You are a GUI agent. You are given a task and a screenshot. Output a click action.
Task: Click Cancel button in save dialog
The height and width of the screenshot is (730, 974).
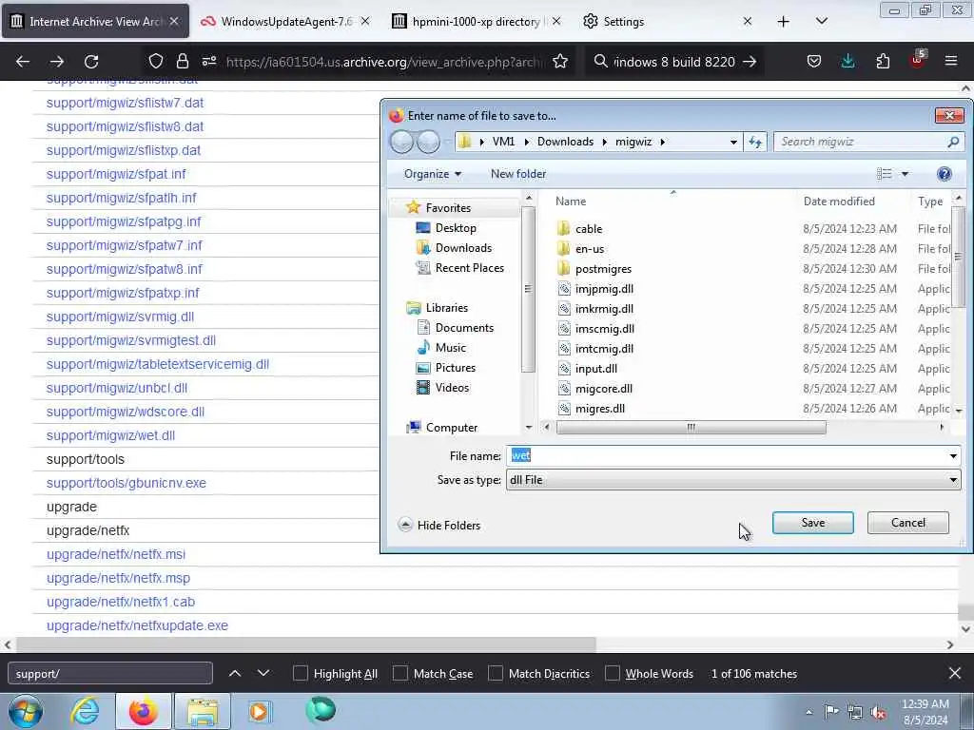click(907, 523)
